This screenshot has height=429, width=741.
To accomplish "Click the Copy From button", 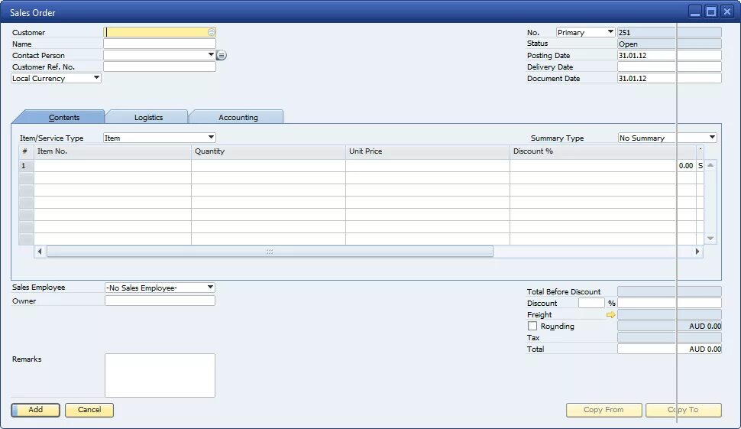I will click(603, 410).
